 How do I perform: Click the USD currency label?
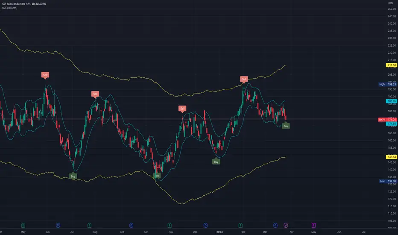(390, 3)
